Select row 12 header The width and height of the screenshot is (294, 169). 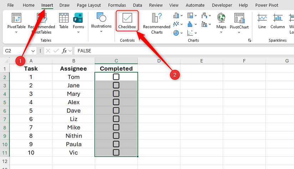pos(5,161)
